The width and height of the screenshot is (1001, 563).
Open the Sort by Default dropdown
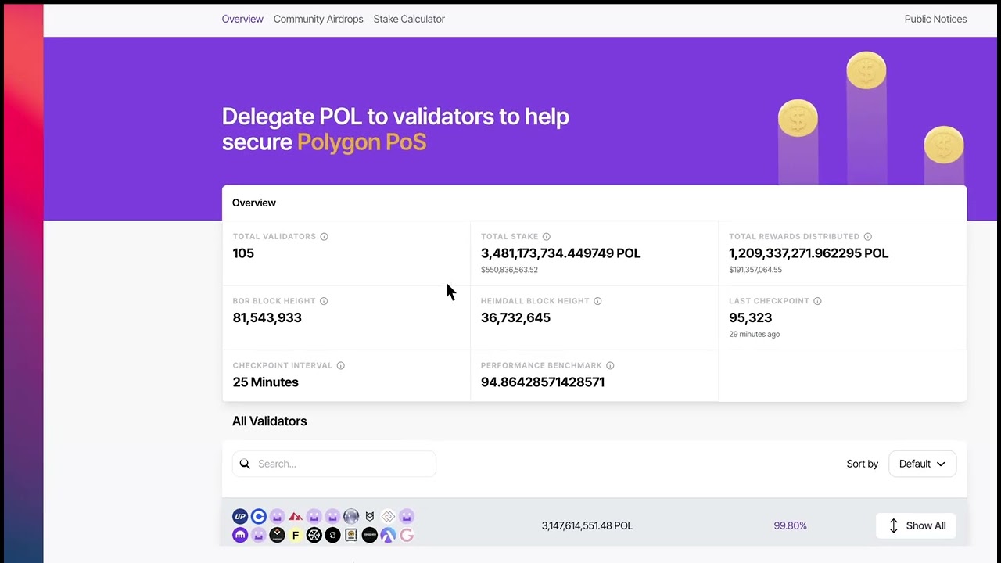tap(922, 464)
